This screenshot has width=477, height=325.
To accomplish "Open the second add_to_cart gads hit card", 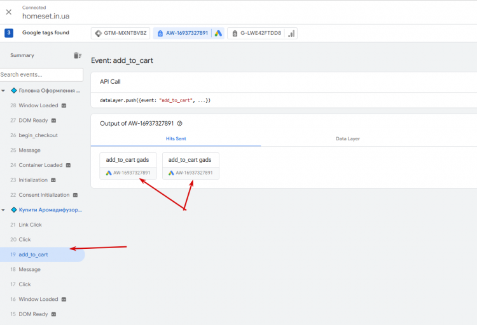I will click(x=190, y=166).
